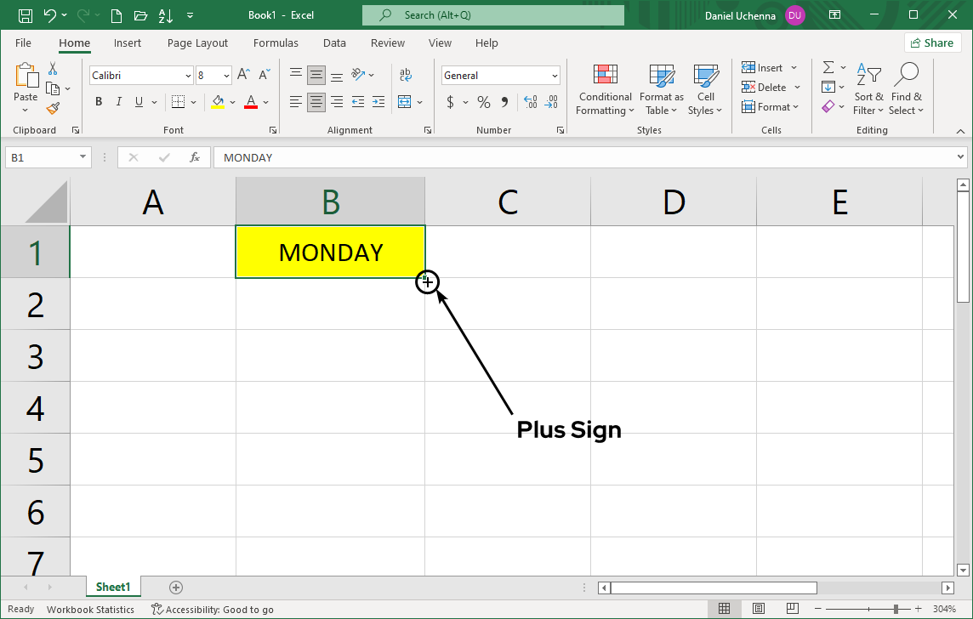973x619 pixels.
Task: Click the Increase Font Size icon
Action: point(243,75)
